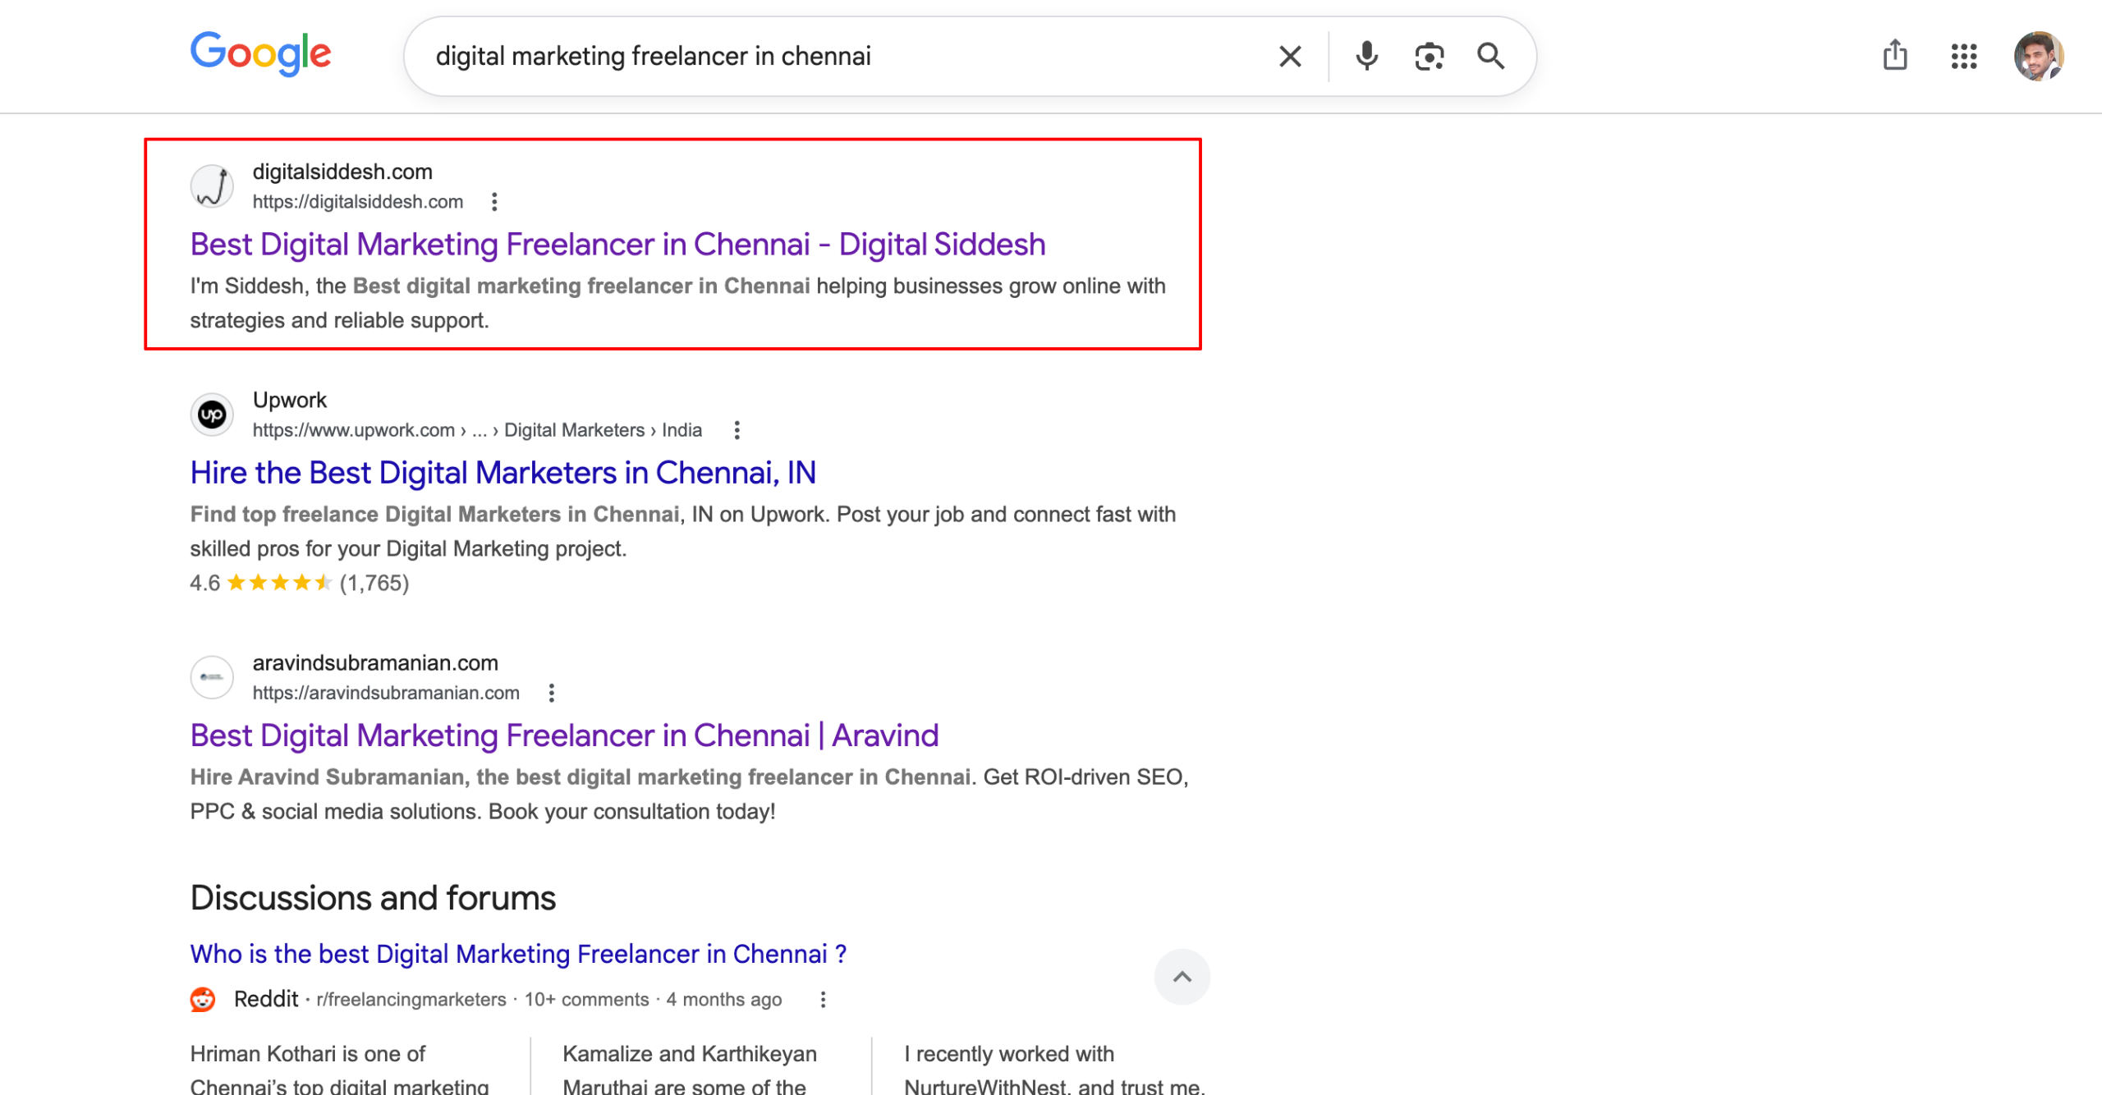Viewport: 2102px width, 1095px height.
Task: Click the '10+ comments' text
Action: click(x=586, y=1000)
